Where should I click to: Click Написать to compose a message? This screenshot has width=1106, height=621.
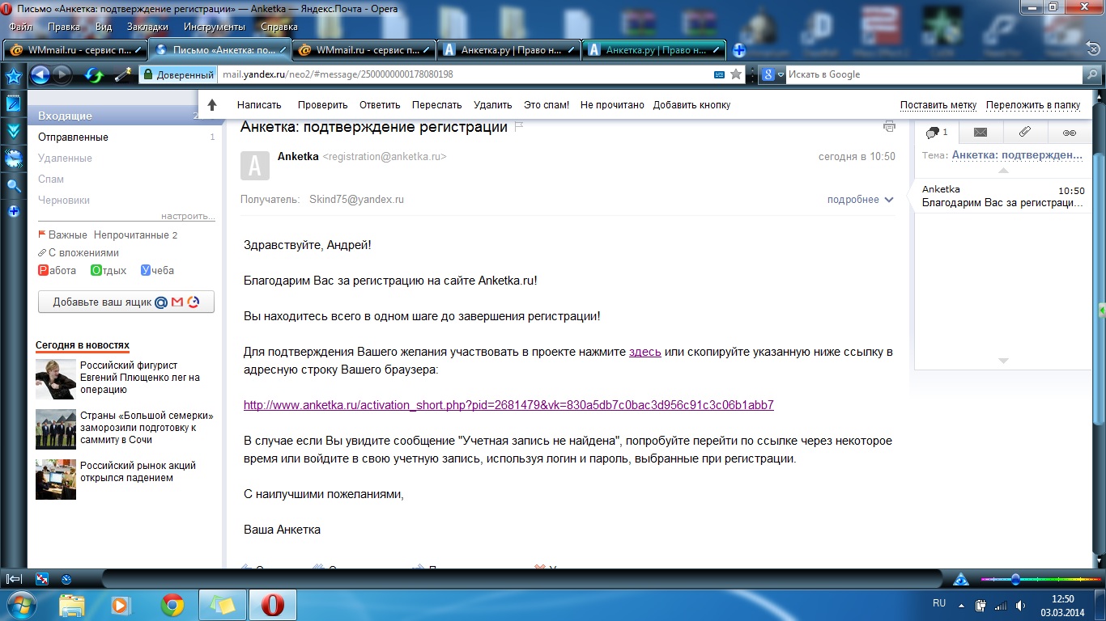(259, 105)
